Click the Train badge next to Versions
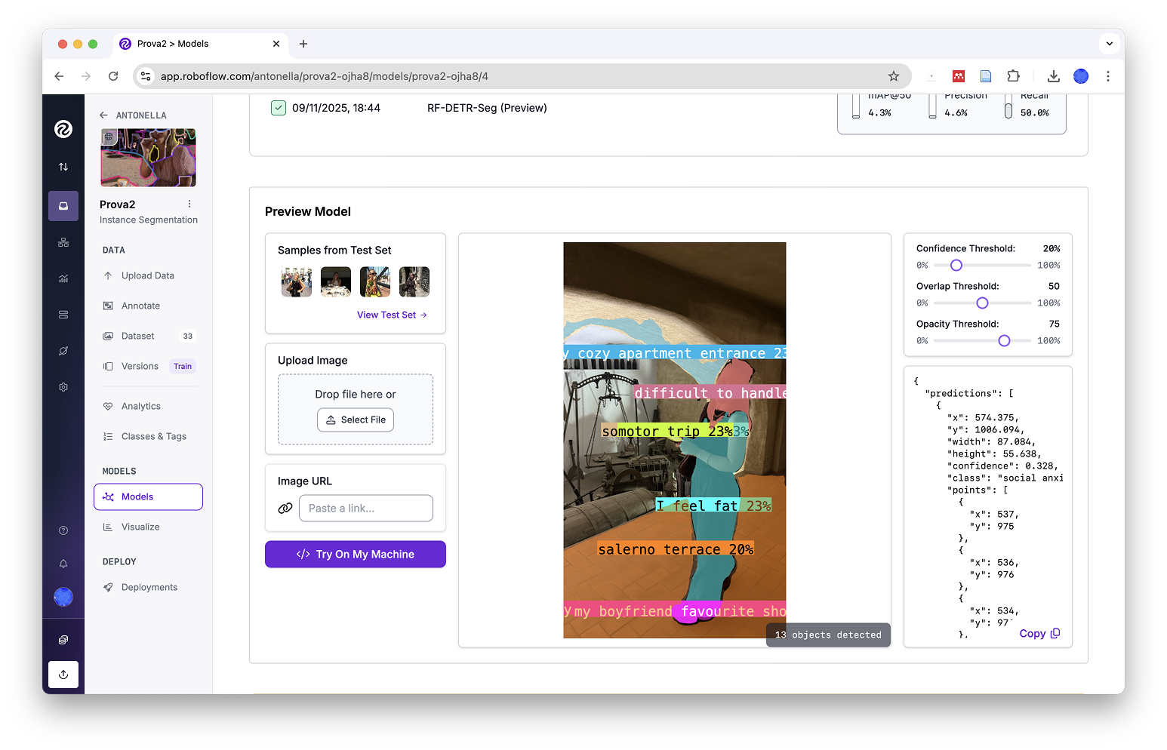 183,366
